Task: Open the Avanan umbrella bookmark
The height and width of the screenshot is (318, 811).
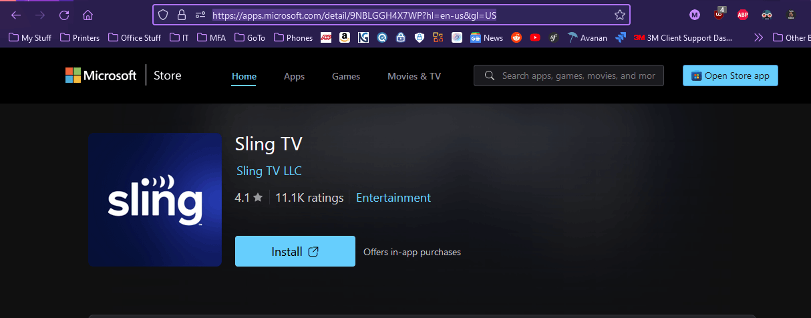Action: click(587, 37)
